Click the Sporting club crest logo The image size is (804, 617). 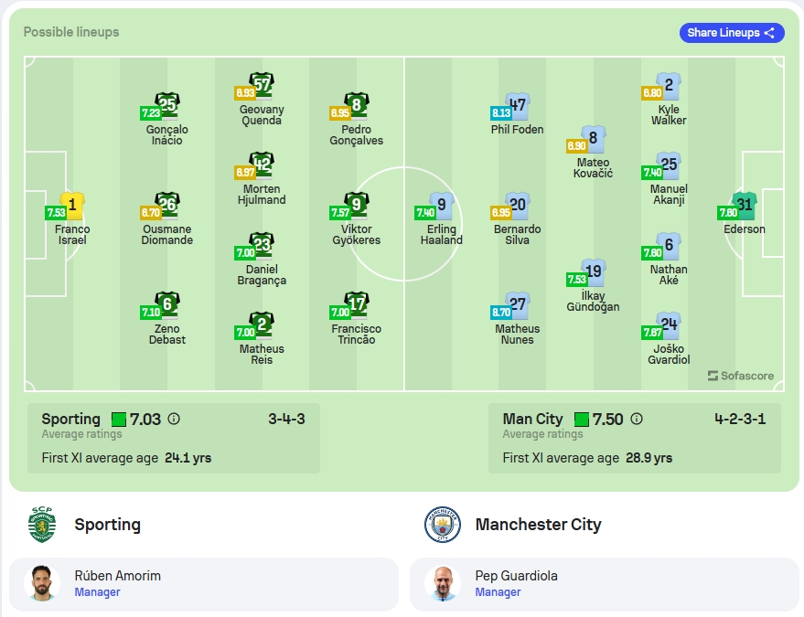pos(42,525)
